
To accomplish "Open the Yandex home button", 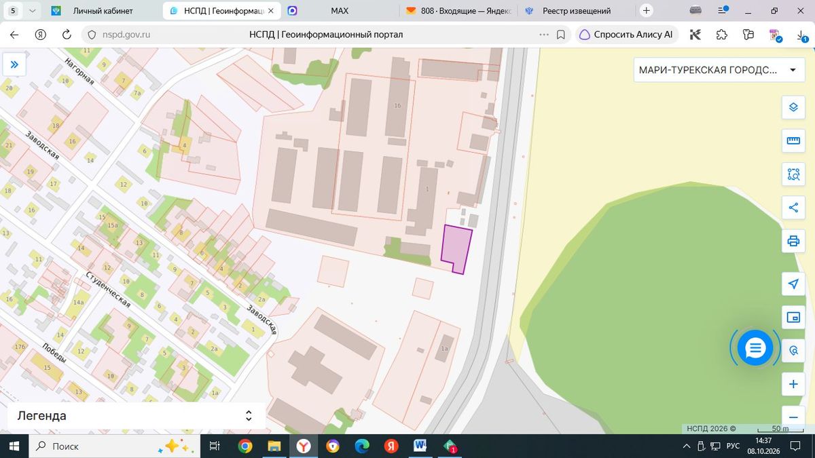I will pyautogui.click(x=40, y=35).
